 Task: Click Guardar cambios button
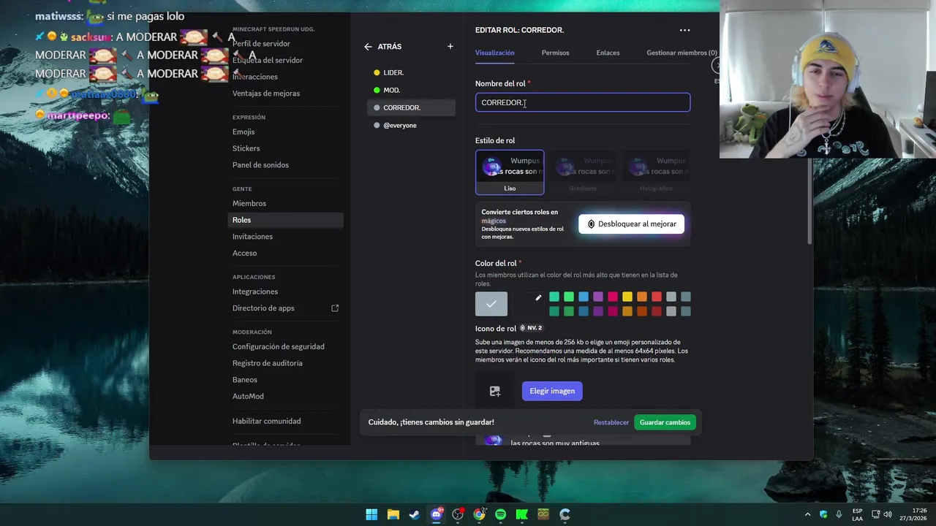[665, 422]
